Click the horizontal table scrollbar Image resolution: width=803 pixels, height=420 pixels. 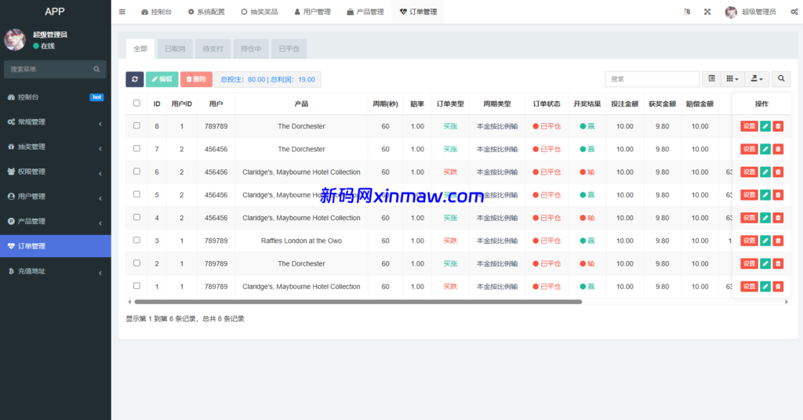[358, 302]
